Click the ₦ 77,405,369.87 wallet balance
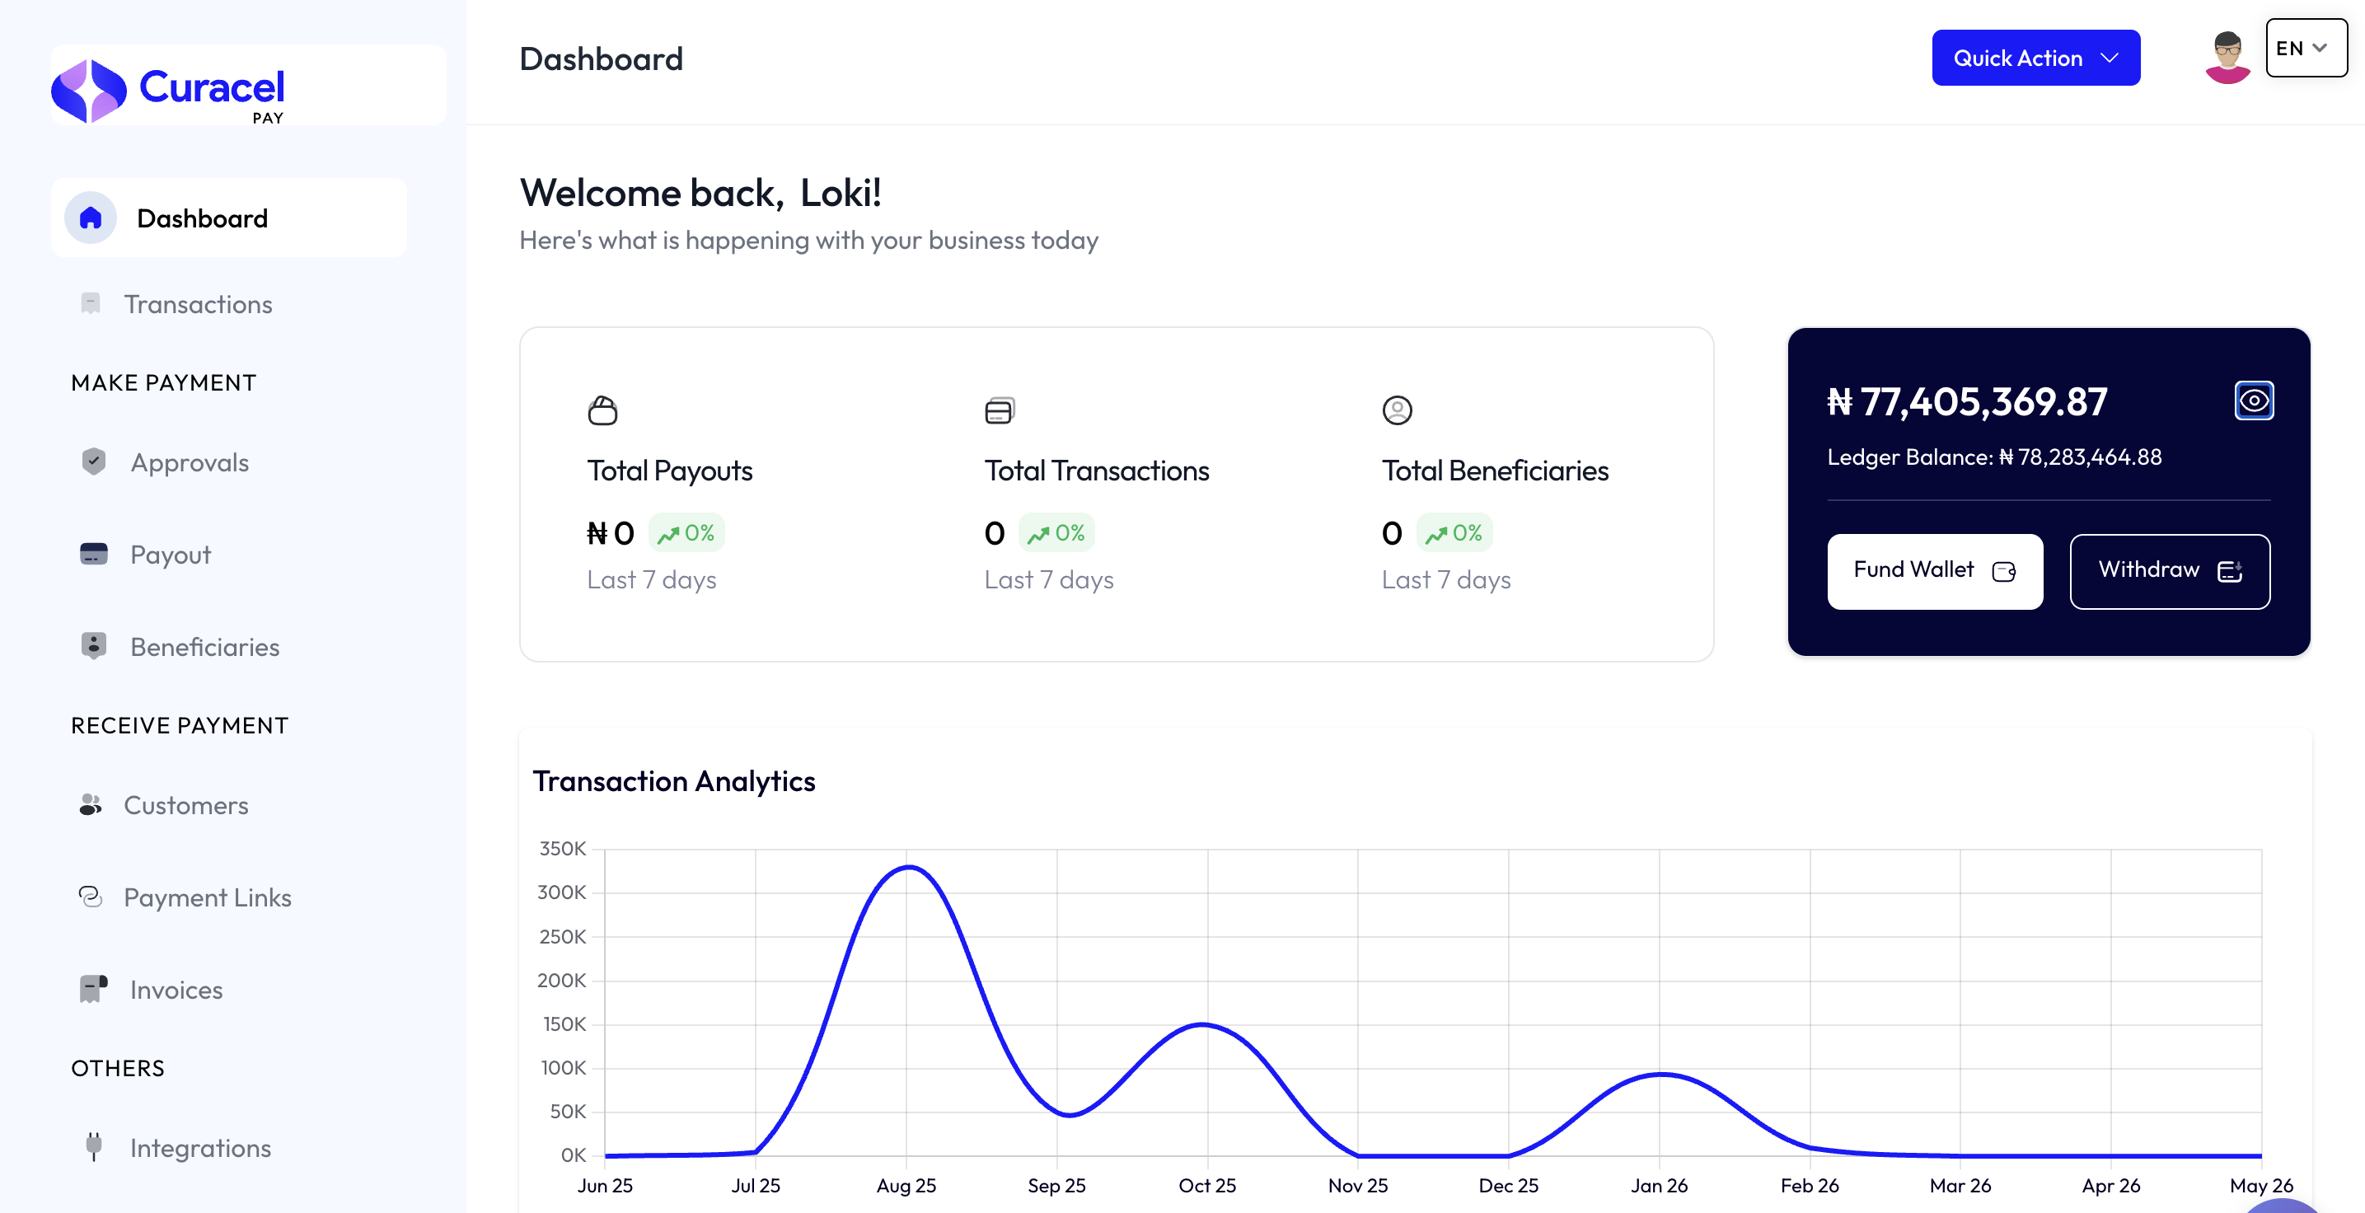The width and height of the screenshot is (2365, 1213). (x=1966, y=401)
